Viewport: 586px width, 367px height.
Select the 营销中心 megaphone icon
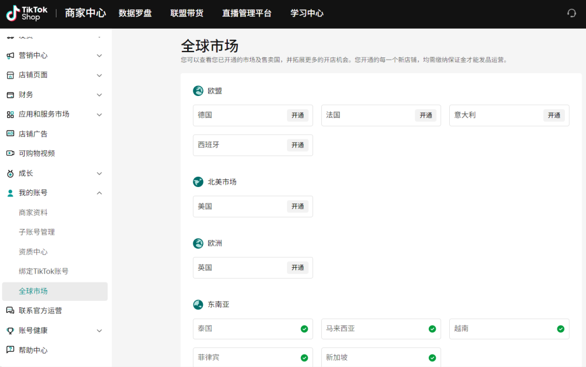coord(9,55)
